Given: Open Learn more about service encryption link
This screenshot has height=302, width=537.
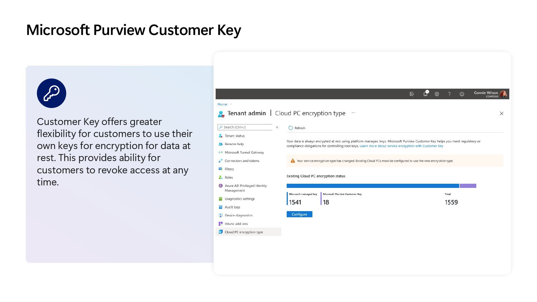Looking at the screenshot, I should click(401, 146).
